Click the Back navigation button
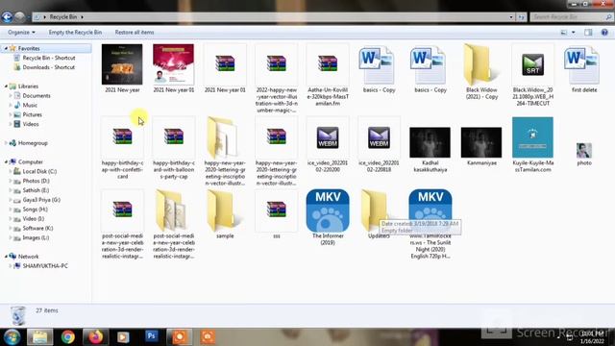This screenshot has height=346, width=615. click(x=7, y=17)
